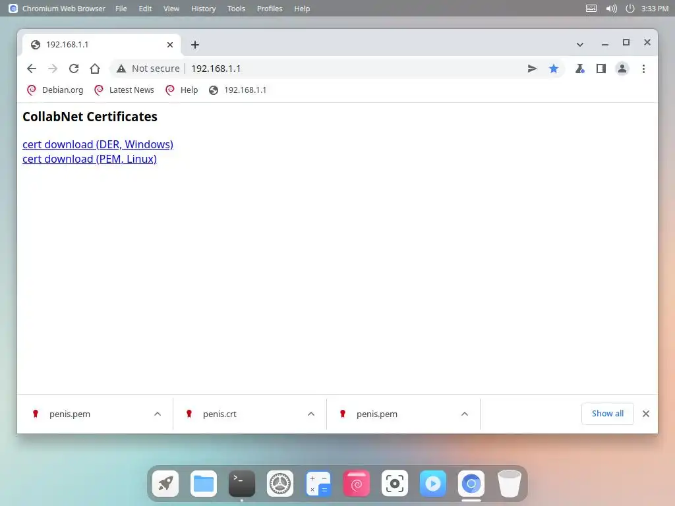Viewport: 675px width, 506px height.
Task: Open the Help menu in menu bar
Action: coord(302,9)
